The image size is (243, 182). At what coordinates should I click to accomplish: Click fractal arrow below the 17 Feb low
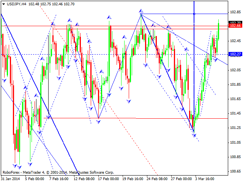99,121
